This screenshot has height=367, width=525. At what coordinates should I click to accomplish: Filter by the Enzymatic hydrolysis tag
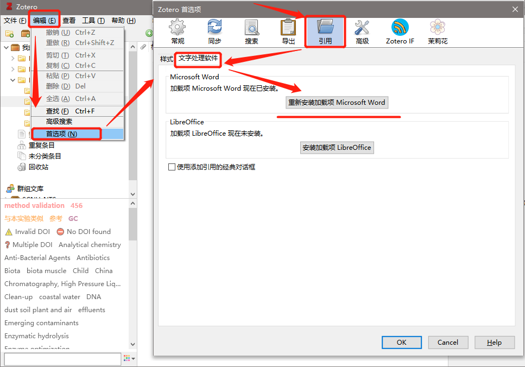click(36, 336)
